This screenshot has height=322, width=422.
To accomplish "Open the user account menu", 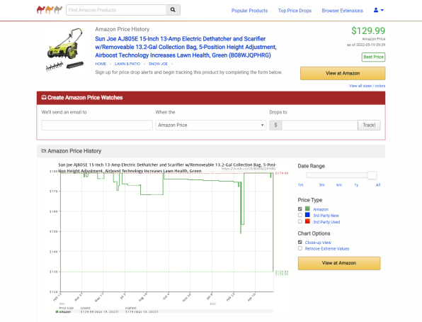I will click(x=378, y=10).
